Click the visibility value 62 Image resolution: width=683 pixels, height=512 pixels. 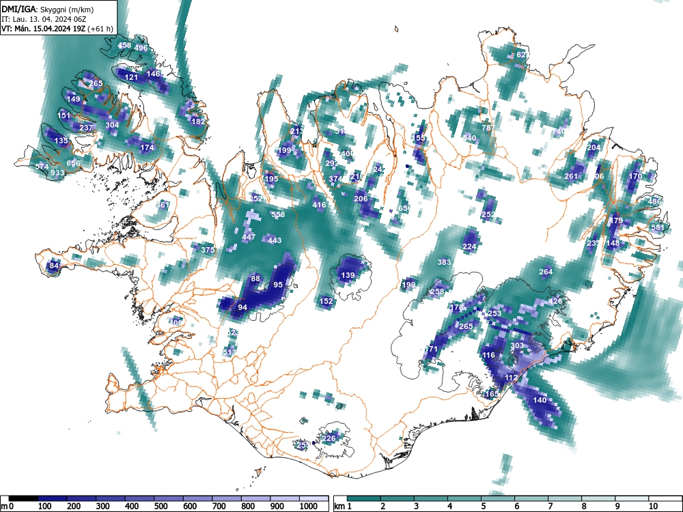521,55
